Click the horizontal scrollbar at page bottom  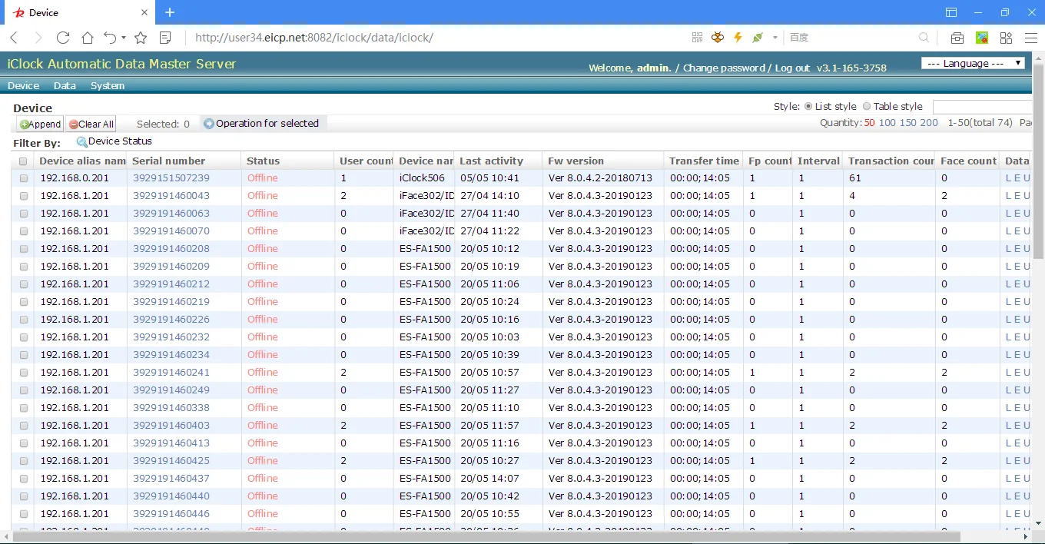484,536
